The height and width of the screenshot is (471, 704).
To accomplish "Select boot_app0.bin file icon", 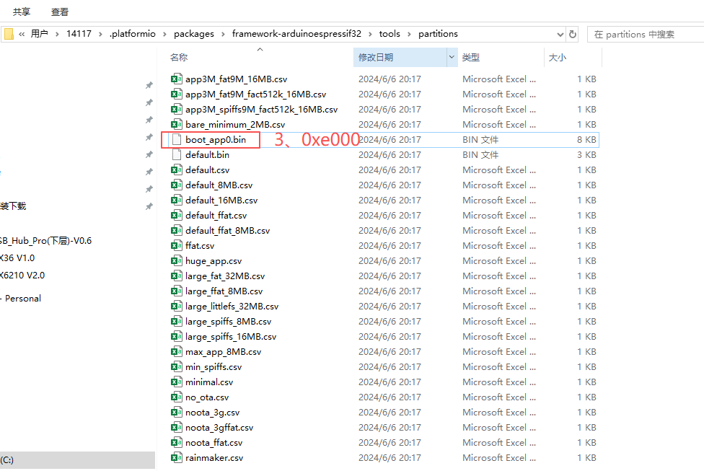I will click(177, 140).
